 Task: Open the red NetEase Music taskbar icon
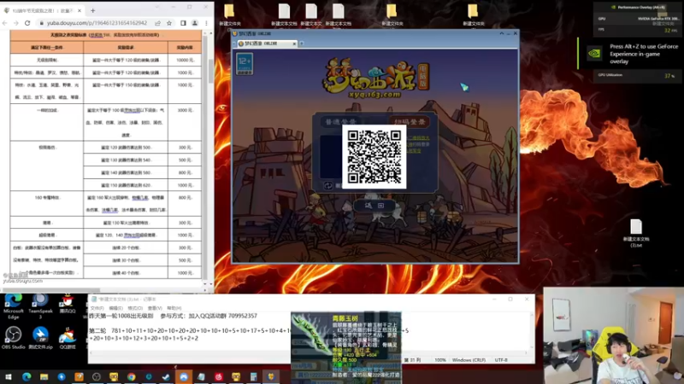tap(219, 376)
